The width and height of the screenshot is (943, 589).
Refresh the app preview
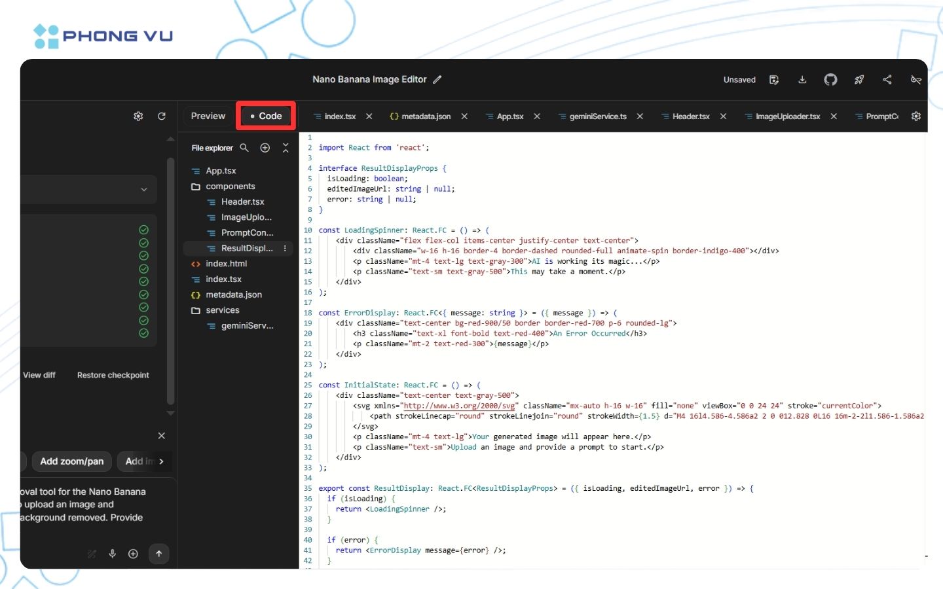pyautogui.click(x=162, y=116)
